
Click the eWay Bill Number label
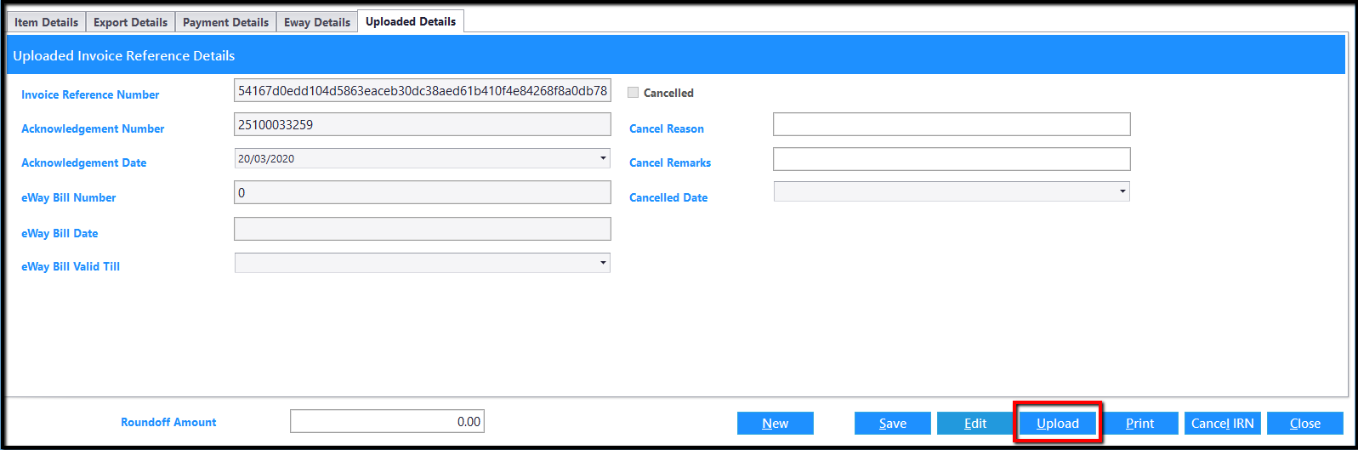[68, 197]
